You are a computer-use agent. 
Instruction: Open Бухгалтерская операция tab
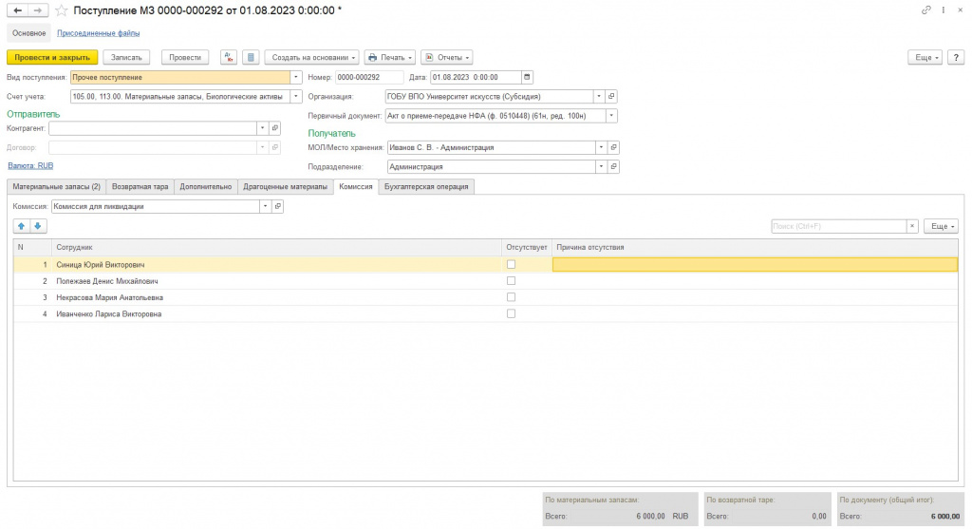(426, 187)
